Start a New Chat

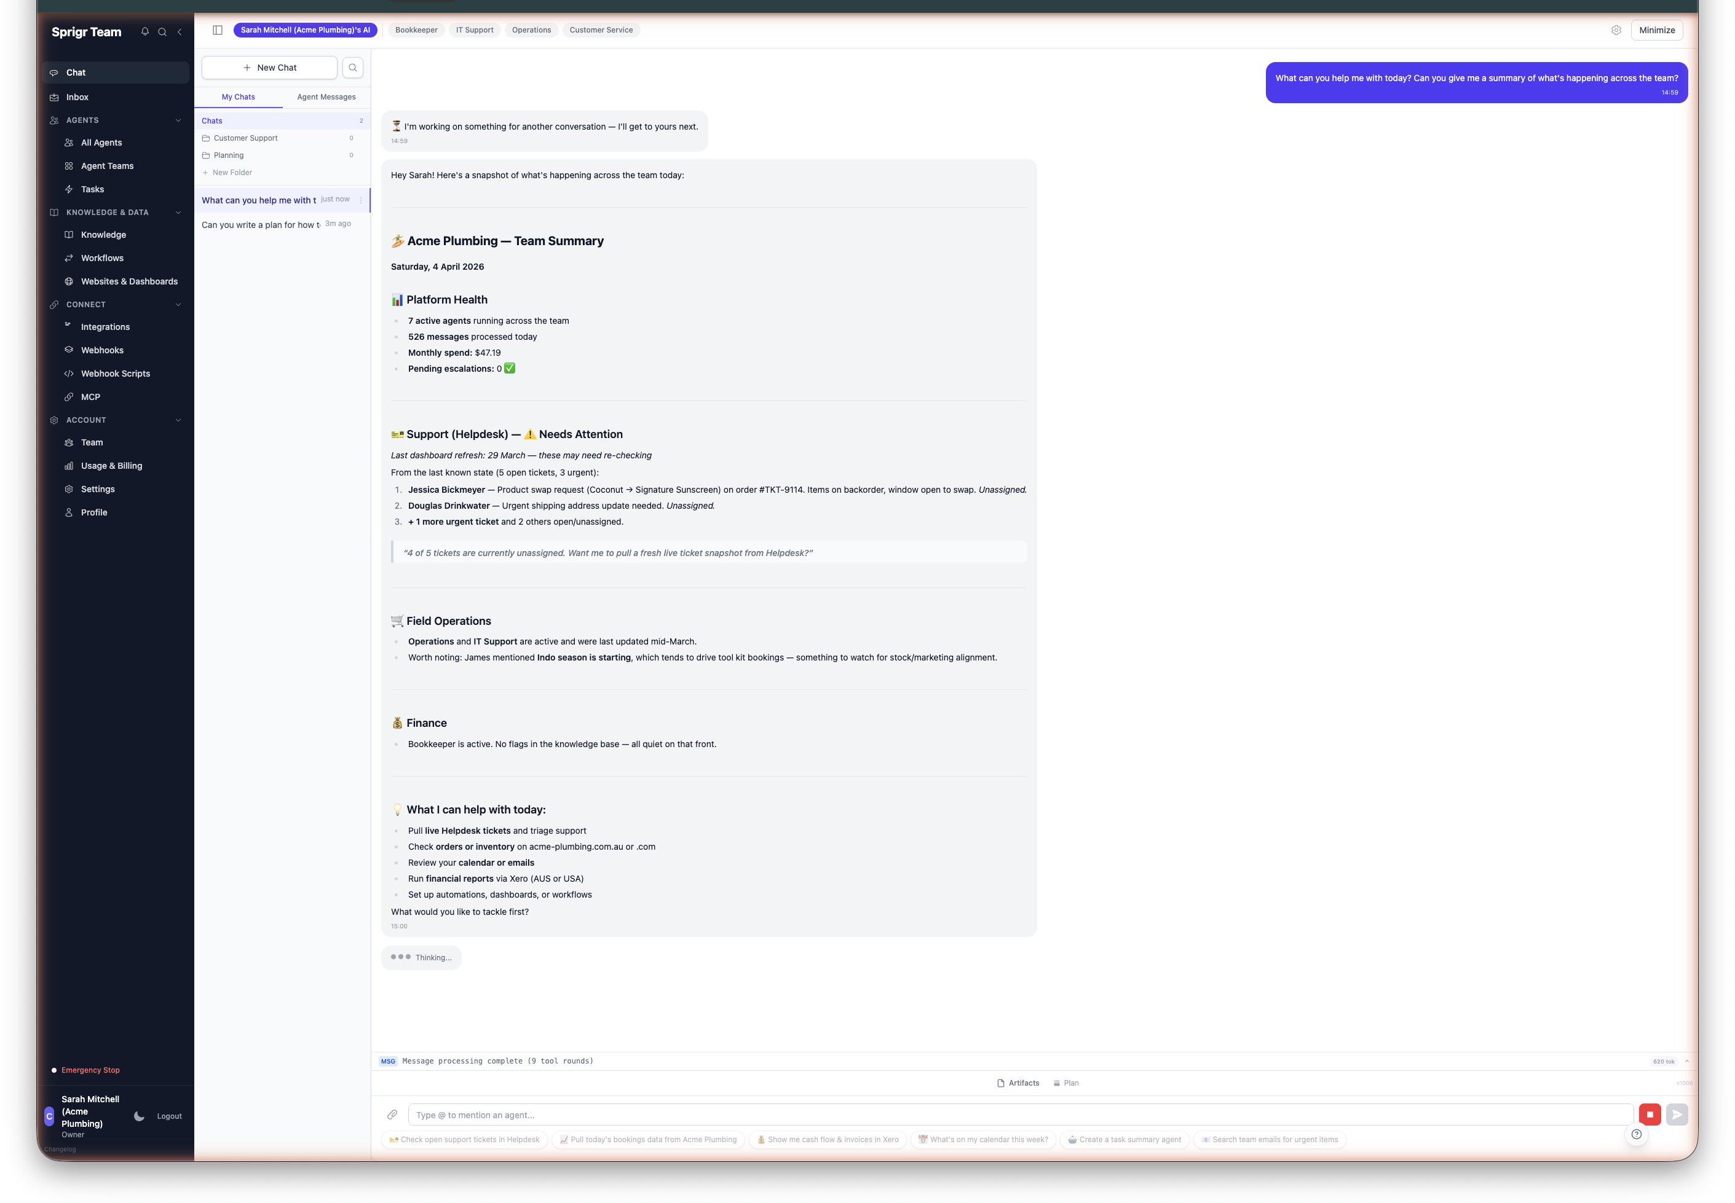[269, 67]
